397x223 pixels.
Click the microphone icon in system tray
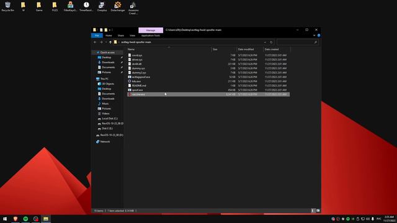pyautogui.click(x=373, y=219)
